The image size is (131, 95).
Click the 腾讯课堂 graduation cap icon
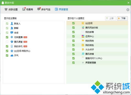tap(12, 42)
